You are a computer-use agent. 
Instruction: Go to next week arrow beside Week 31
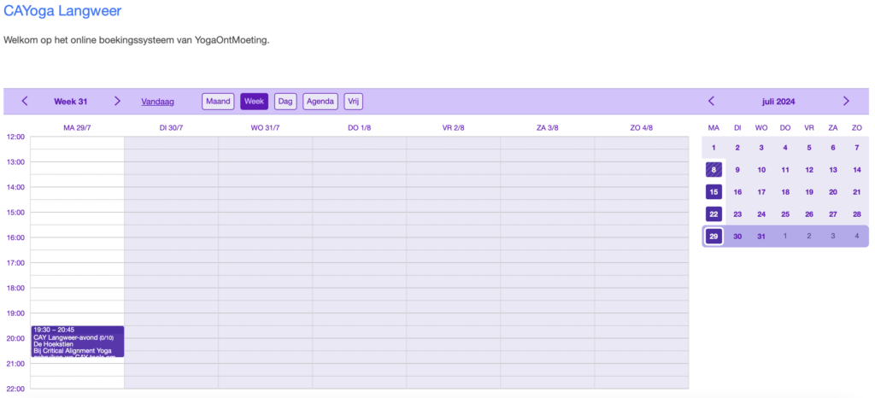pyautogui.click(x=117, y=101)
